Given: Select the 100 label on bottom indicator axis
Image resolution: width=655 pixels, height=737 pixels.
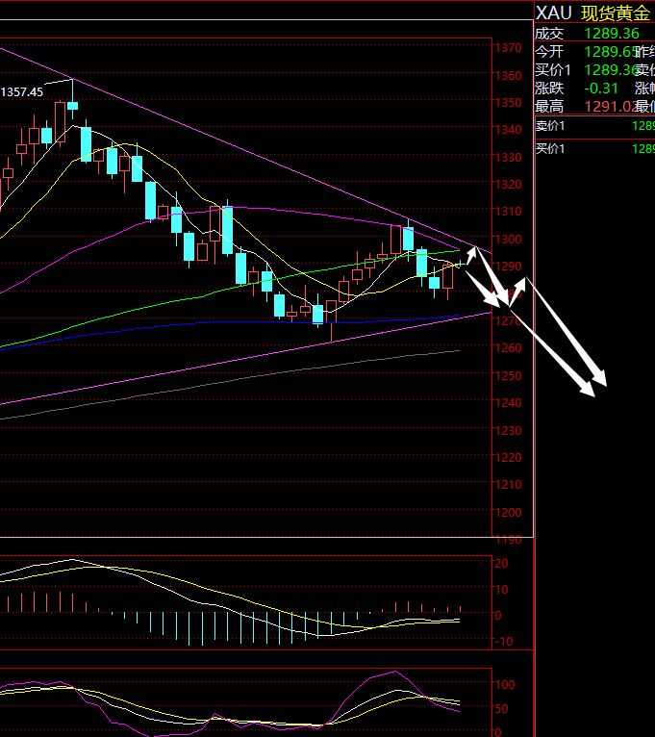Looking at the screenshot, I should pos(505,685).
